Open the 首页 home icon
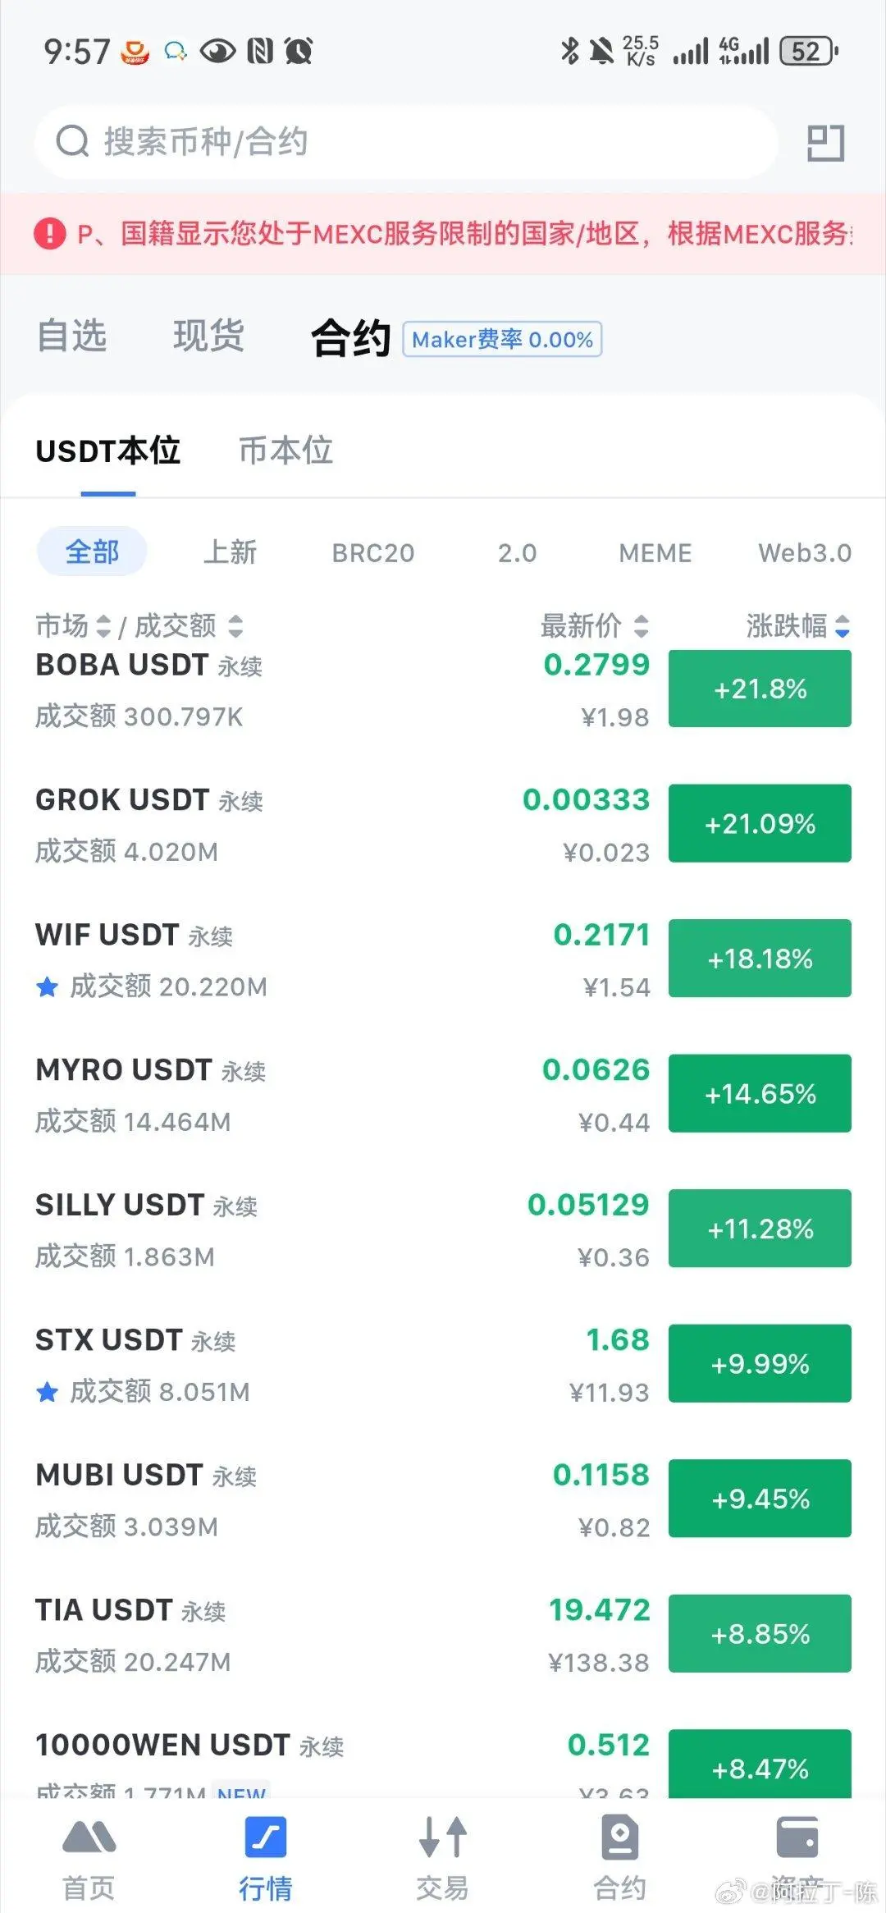This screenshot has height=1913, width=886. pos(89,1837)
